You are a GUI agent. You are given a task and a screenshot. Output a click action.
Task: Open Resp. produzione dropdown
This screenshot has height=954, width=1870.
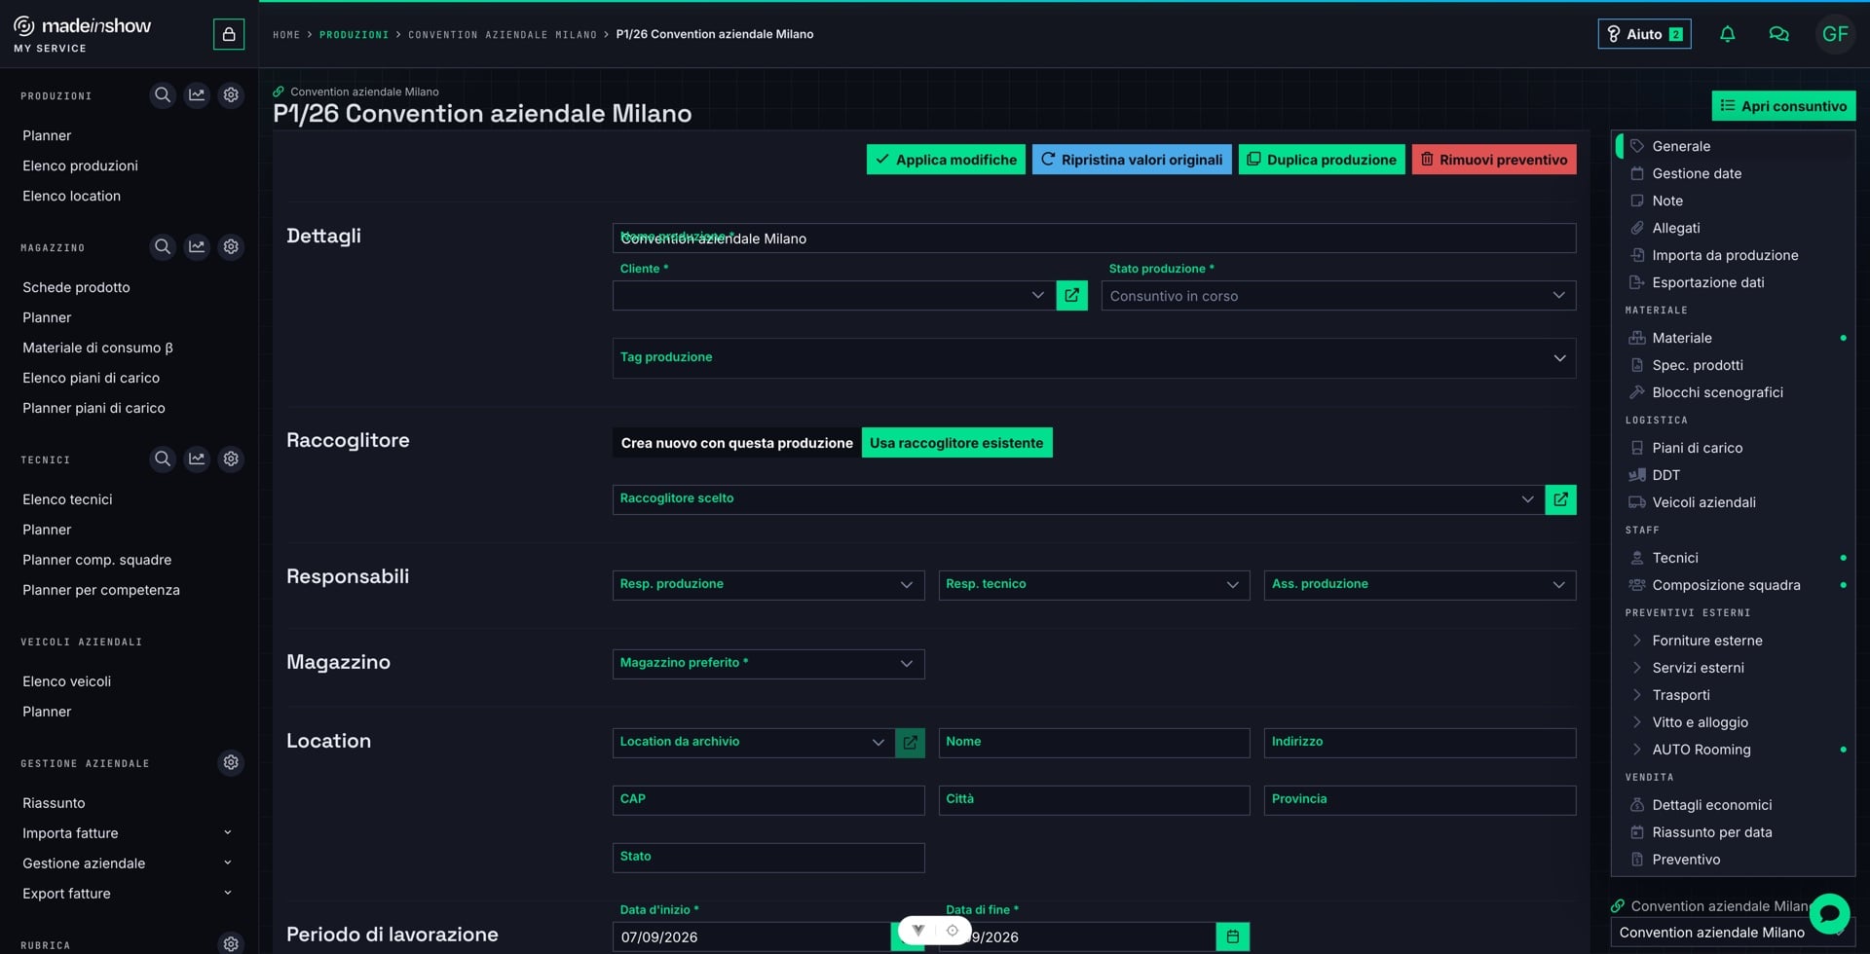pos(768,585)
